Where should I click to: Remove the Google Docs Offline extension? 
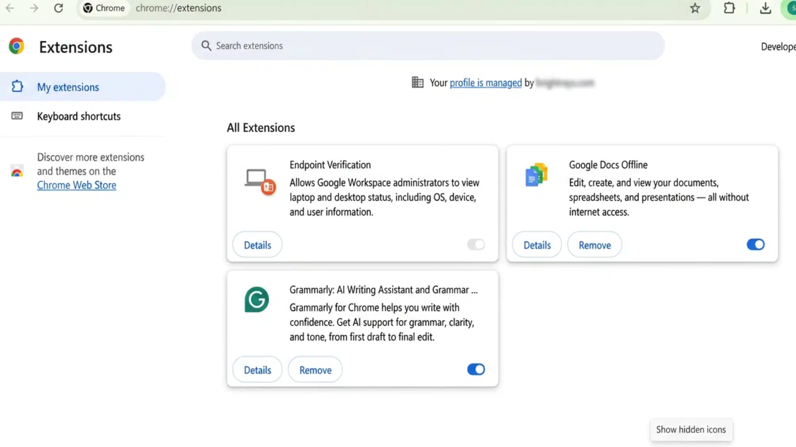[x=595, y=245]
